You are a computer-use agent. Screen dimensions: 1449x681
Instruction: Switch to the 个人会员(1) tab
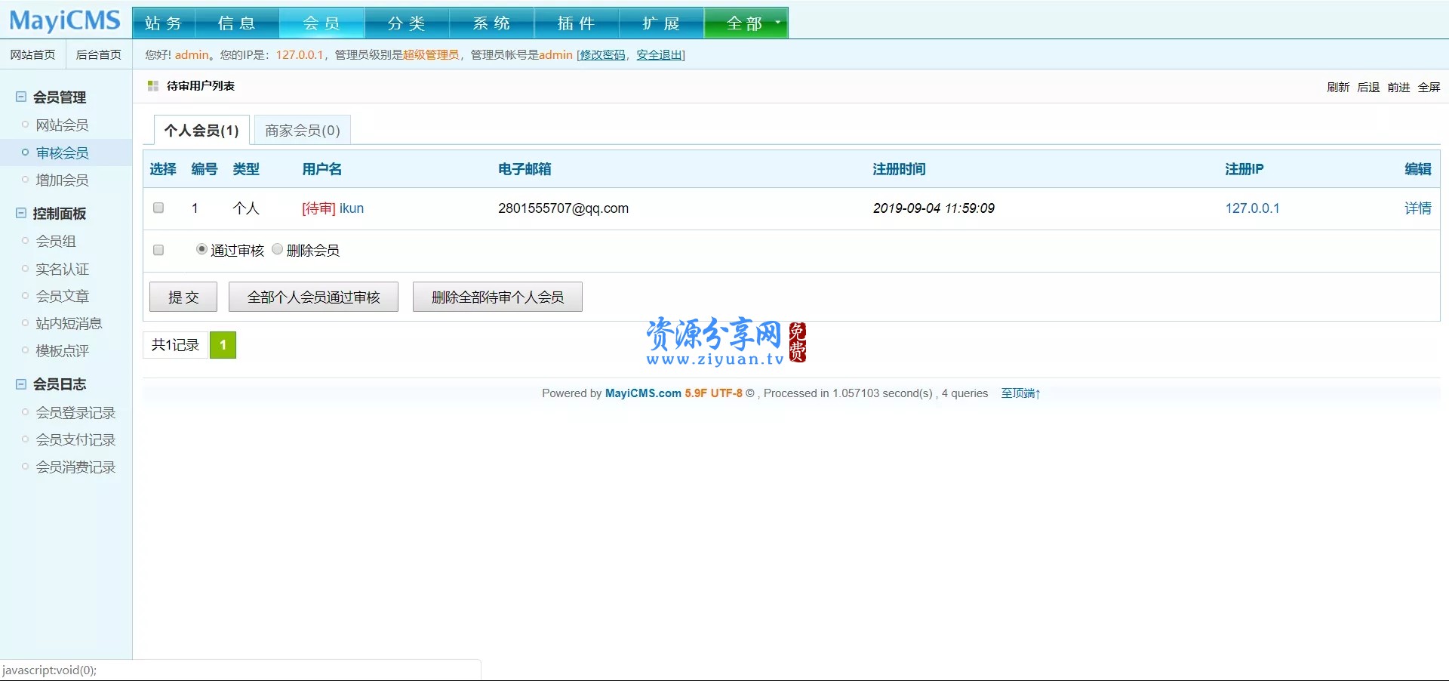(202, 131)
